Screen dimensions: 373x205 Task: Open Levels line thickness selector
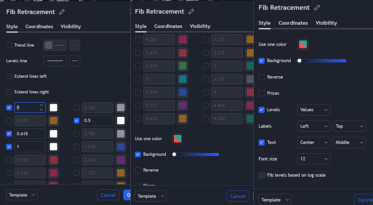(75, 61)
